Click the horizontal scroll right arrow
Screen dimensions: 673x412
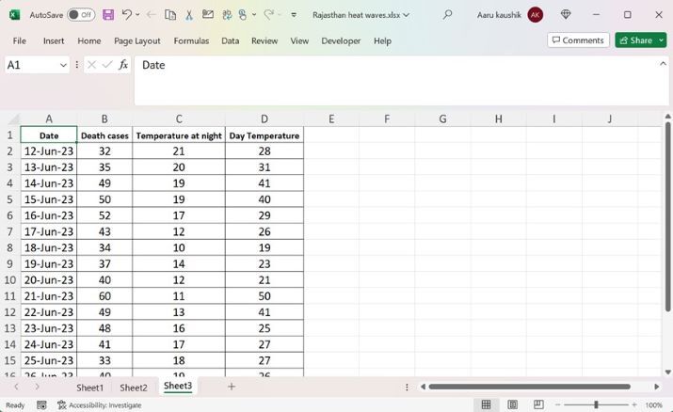click(x=657, y=387)
